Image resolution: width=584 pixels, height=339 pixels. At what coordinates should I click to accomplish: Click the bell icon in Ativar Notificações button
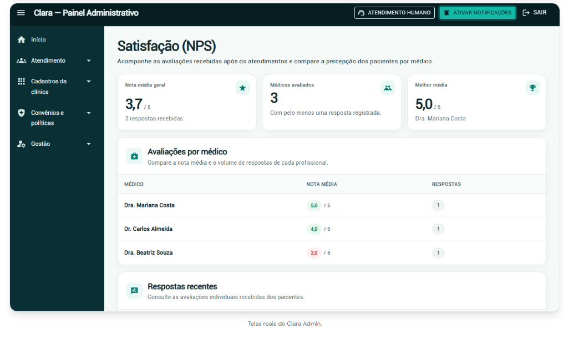pos(446,13)
